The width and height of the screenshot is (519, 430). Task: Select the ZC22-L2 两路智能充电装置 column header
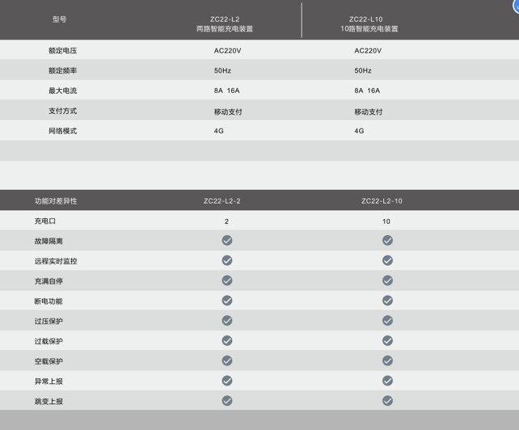click(x=225, y=23)
